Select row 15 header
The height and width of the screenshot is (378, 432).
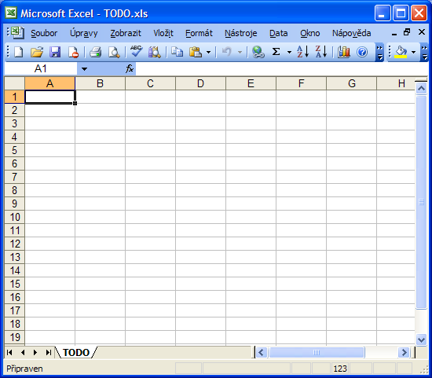15,284
